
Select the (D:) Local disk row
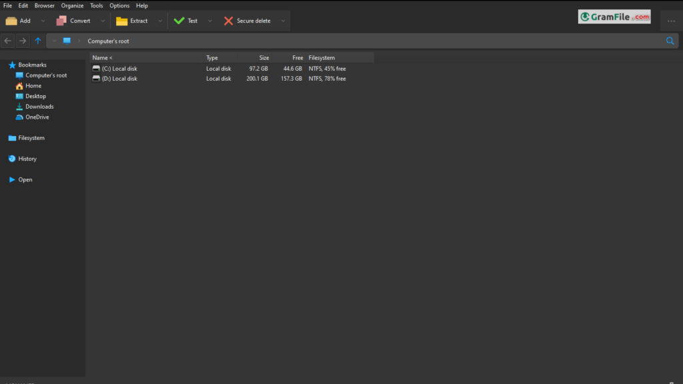[x=119, y=79]
